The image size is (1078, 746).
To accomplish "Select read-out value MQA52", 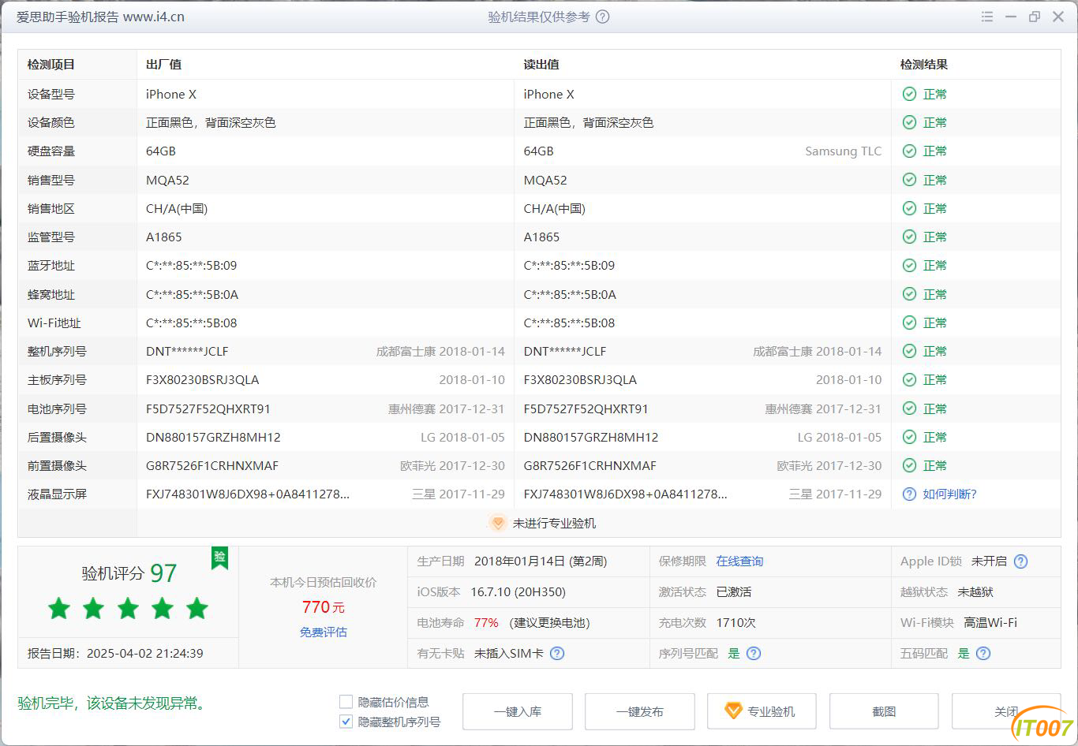I will click(x=545, y=181).
